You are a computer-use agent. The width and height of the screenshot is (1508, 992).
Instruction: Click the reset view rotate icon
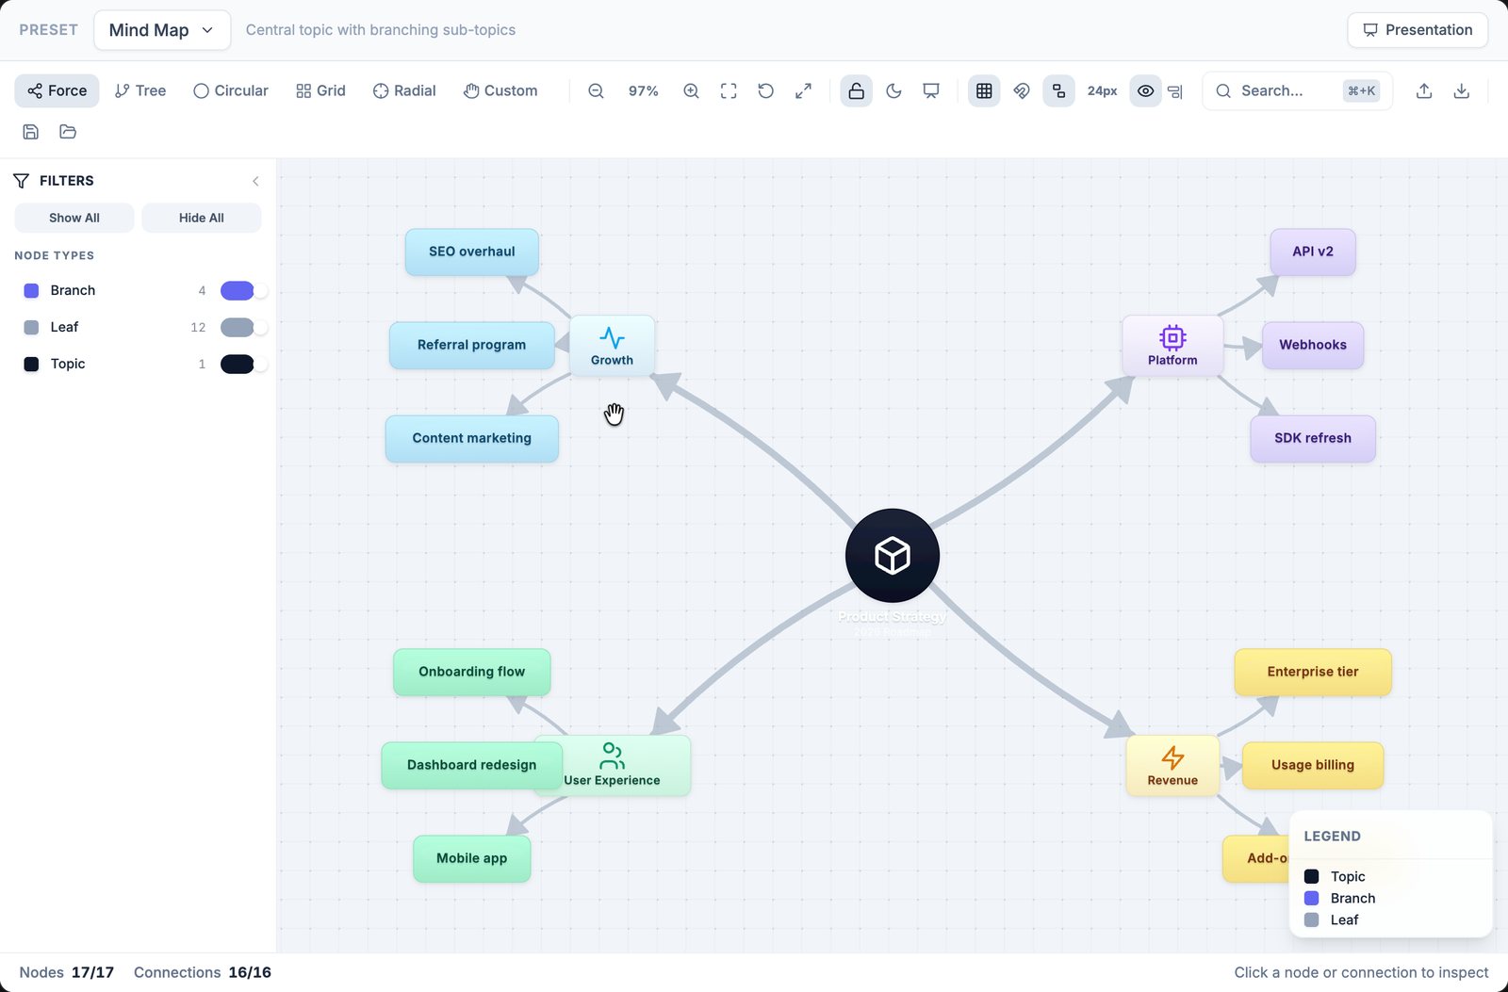click(x=766, y=90)
